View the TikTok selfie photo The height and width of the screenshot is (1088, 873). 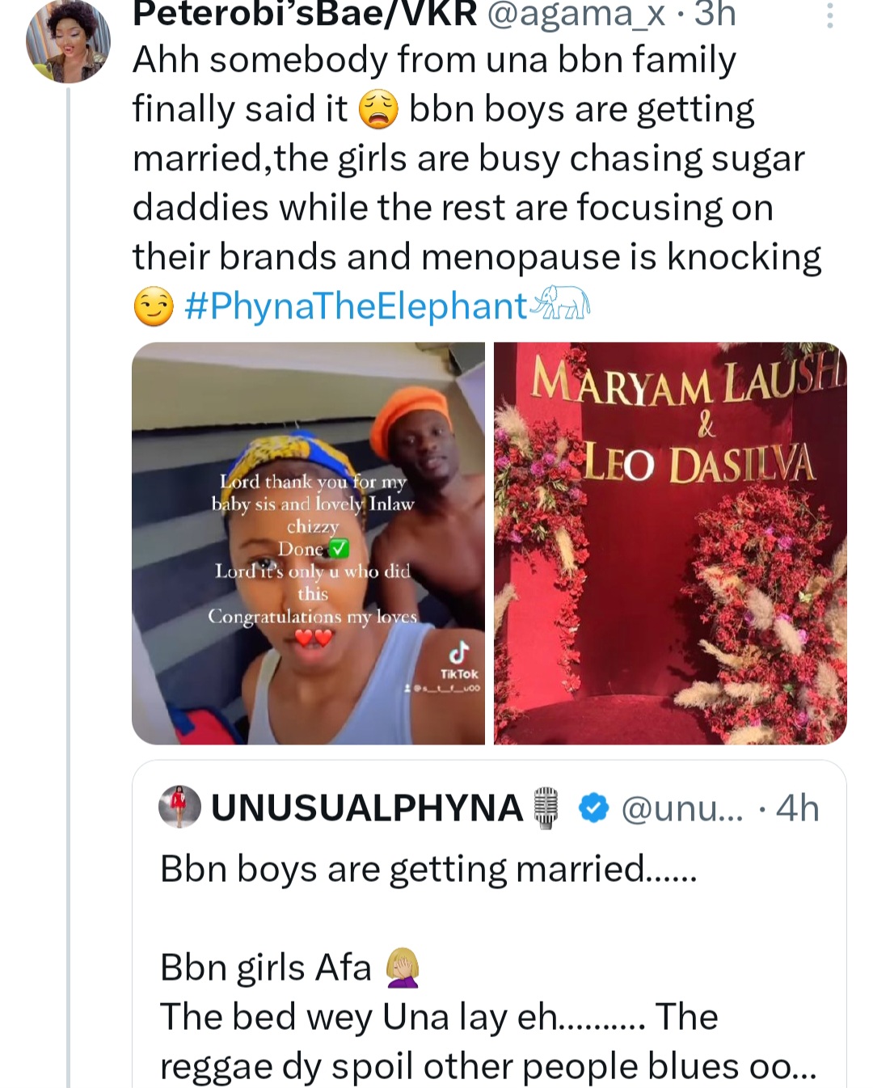pos(308,542)
